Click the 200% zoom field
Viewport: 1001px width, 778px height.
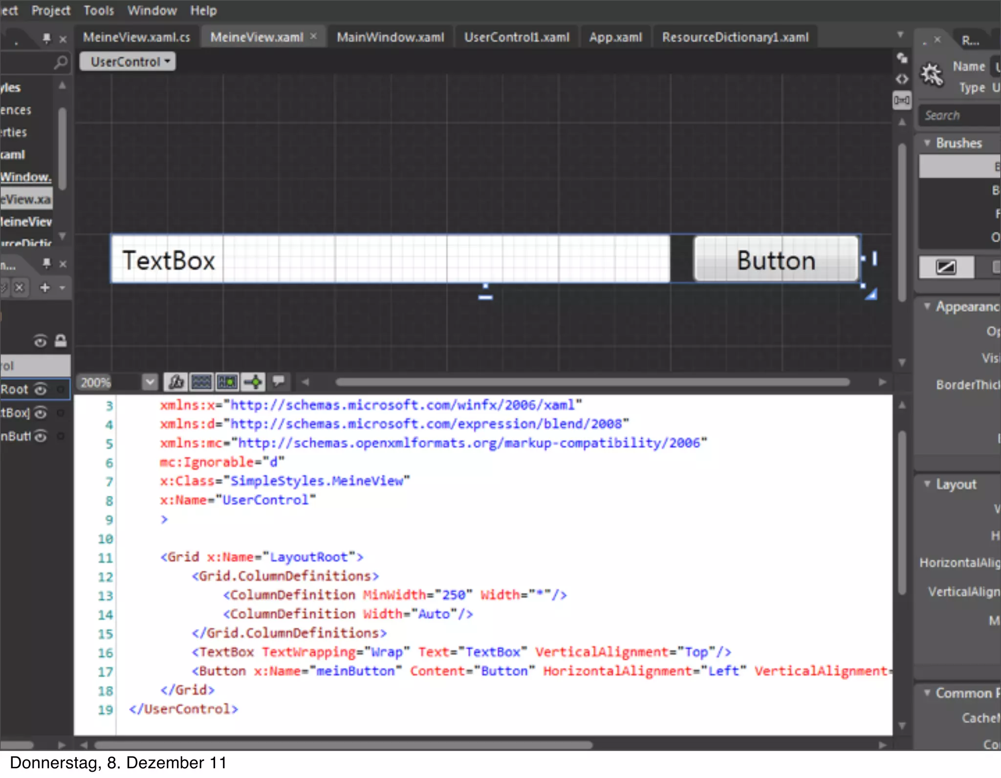click(x=109, y=382)
